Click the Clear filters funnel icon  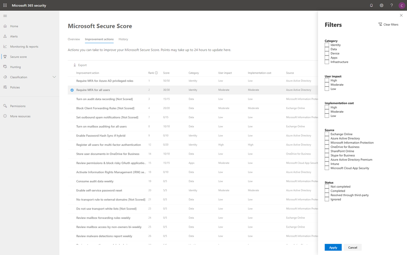(x=380, y=24)
